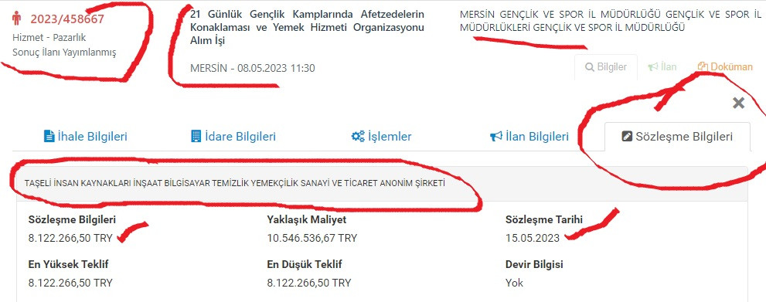Close the detail panel with X
Screen dimensions: 766x302
(x=739, y=103)
